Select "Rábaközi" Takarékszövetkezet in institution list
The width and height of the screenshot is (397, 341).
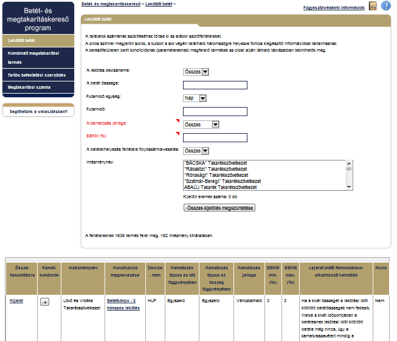pos(264,169)
